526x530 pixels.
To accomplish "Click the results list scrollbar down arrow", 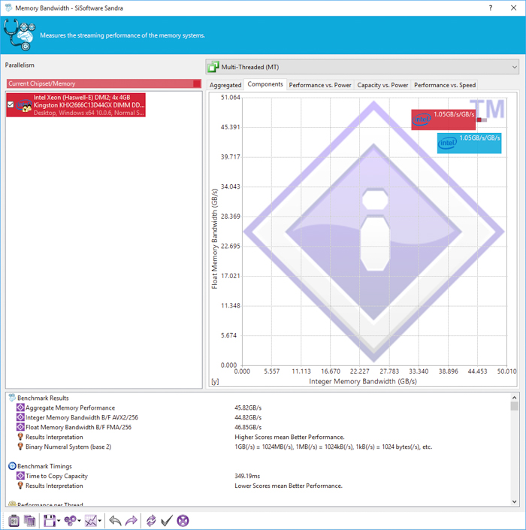I will (x=514, y=501).
